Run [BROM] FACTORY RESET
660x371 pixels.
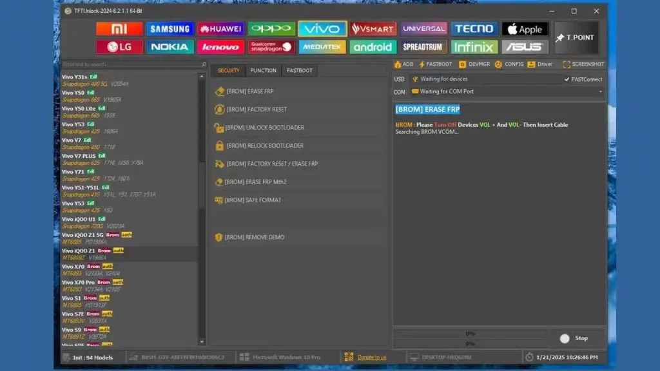pos(298,109)
